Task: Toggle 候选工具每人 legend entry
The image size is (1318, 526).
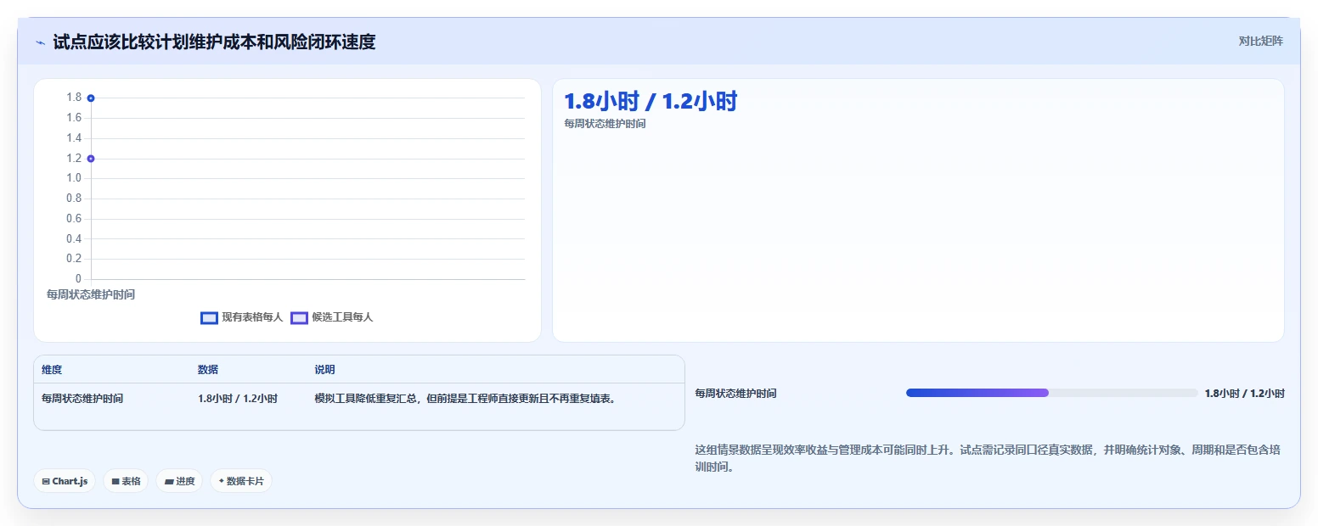Action: pos(332,317)
